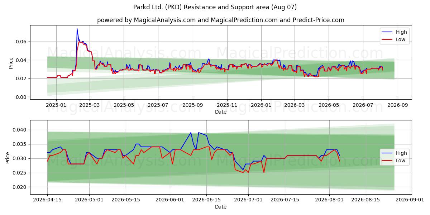Click the '2026-05' tick label

click(x=329, y=105)
